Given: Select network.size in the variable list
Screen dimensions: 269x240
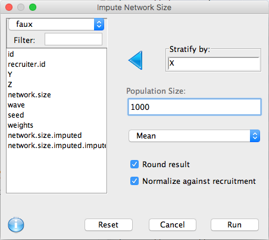Looking at the screenshot, I should [x=29, y=95].
